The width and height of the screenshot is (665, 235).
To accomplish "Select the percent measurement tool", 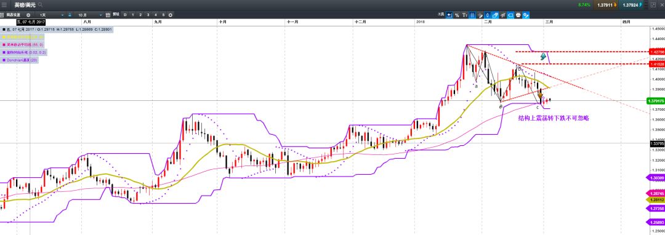I will 457,15.
